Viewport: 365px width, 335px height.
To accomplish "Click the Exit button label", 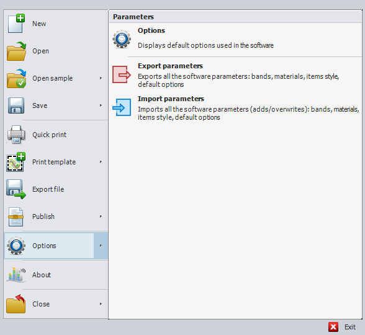I will point(350,327).
